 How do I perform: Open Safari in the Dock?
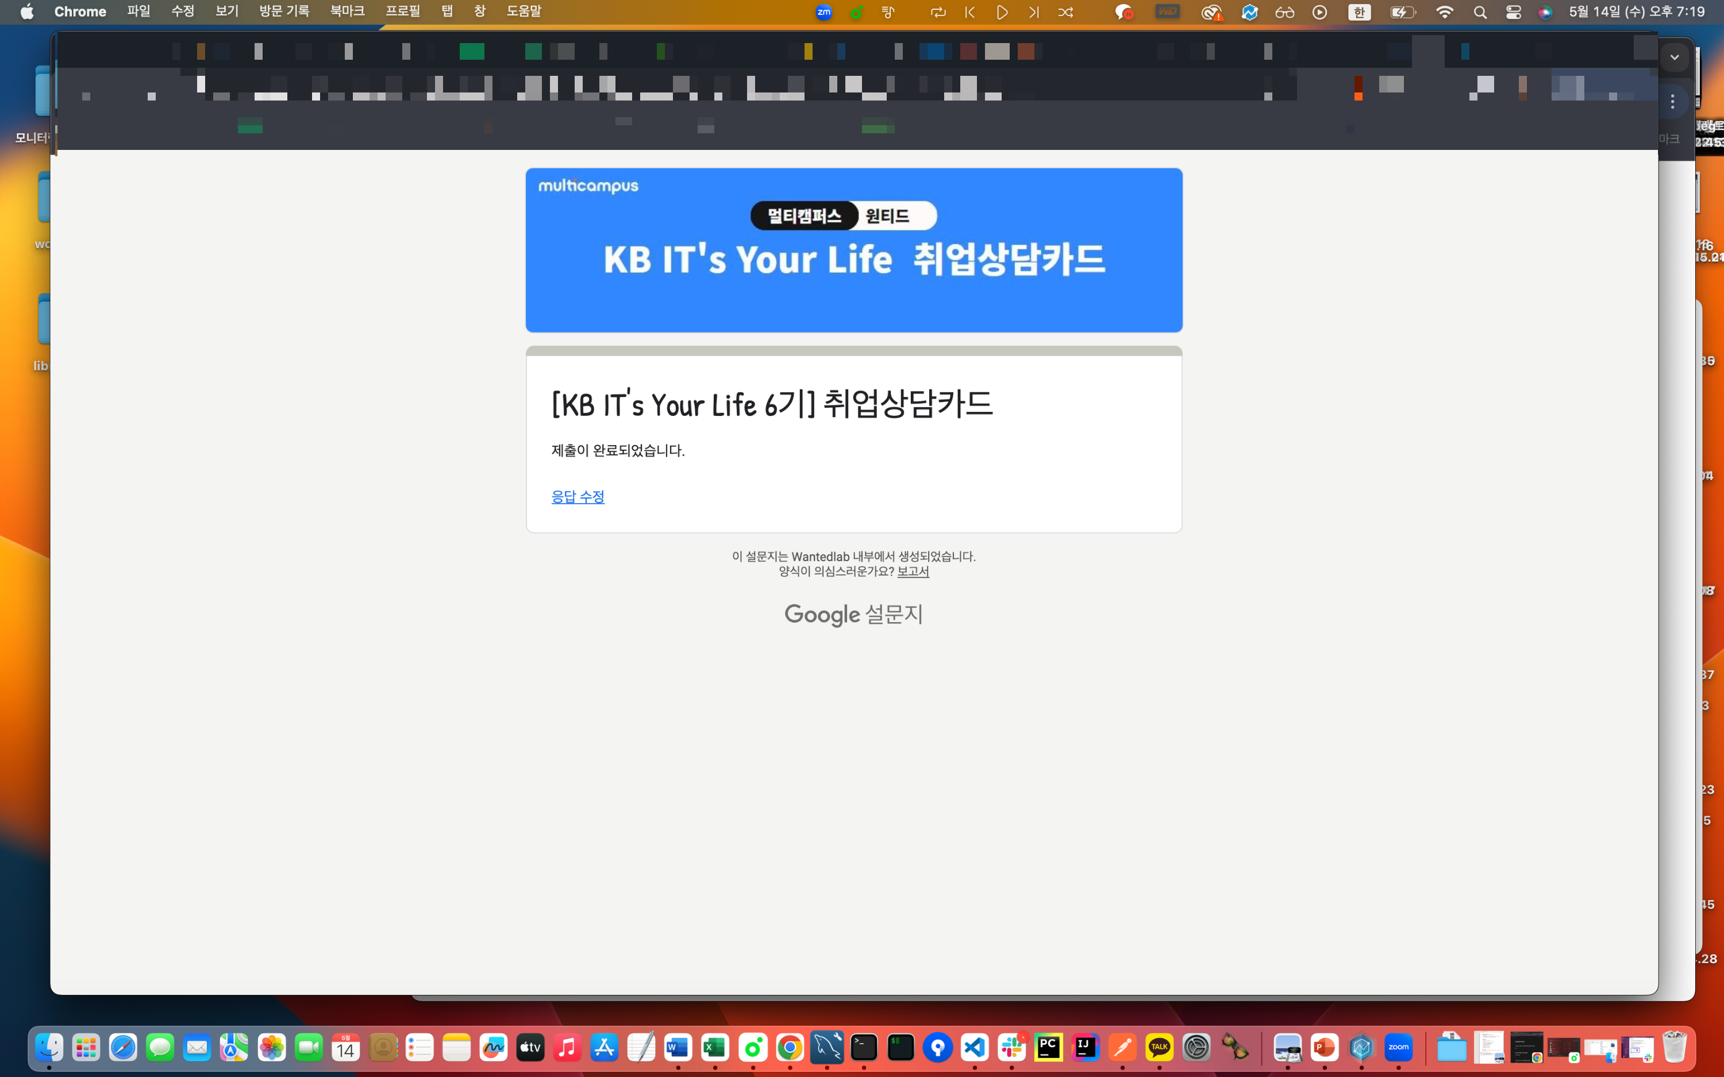(123, 1047)
